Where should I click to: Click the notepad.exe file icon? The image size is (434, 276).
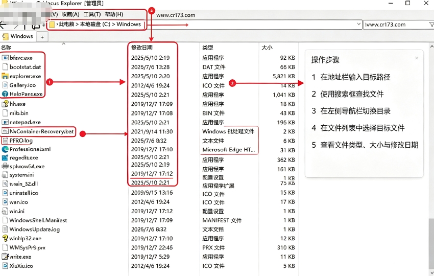[5, 122]
